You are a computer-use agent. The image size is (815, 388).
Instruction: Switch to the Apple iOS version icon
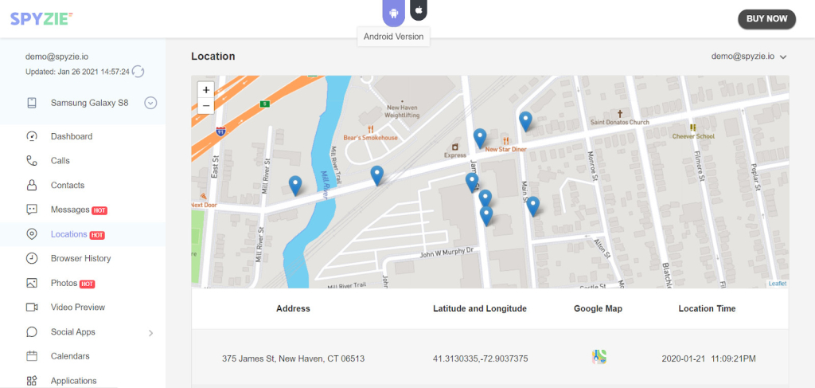pos(419,10)
